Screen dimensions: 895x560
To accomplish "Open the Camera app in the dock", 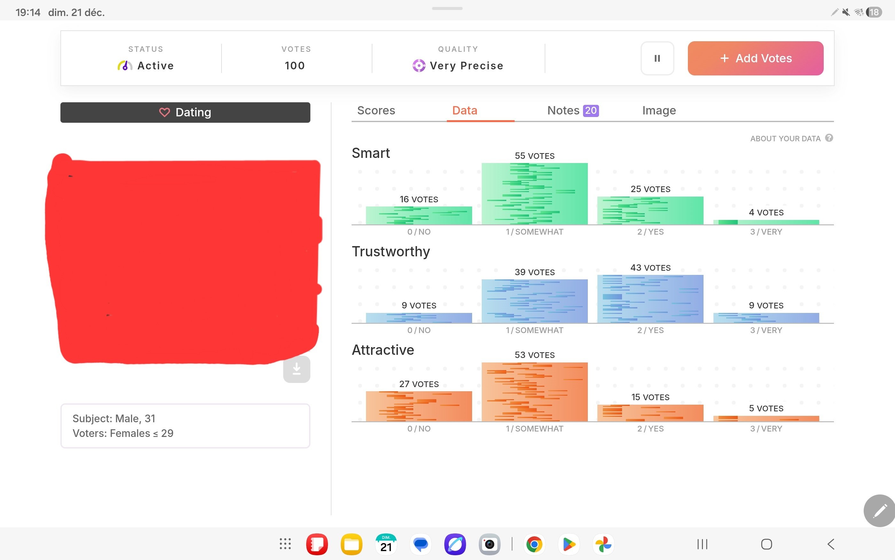I will (489, 544).
